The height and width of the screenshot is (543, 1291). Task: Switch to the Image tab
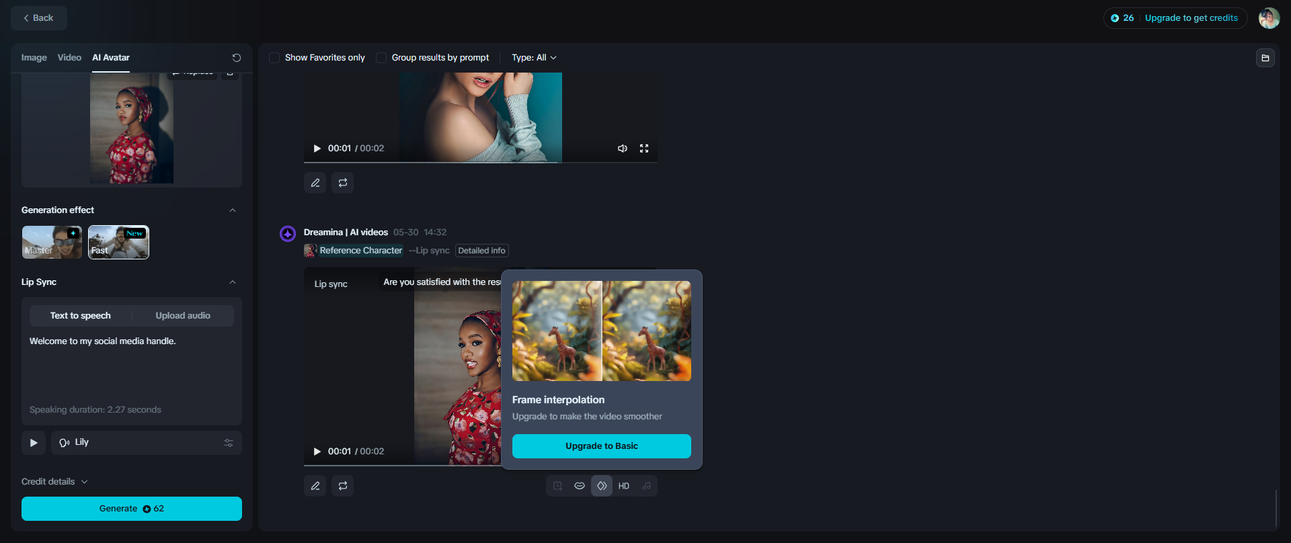pyautogui.click(x=34, y=58)
